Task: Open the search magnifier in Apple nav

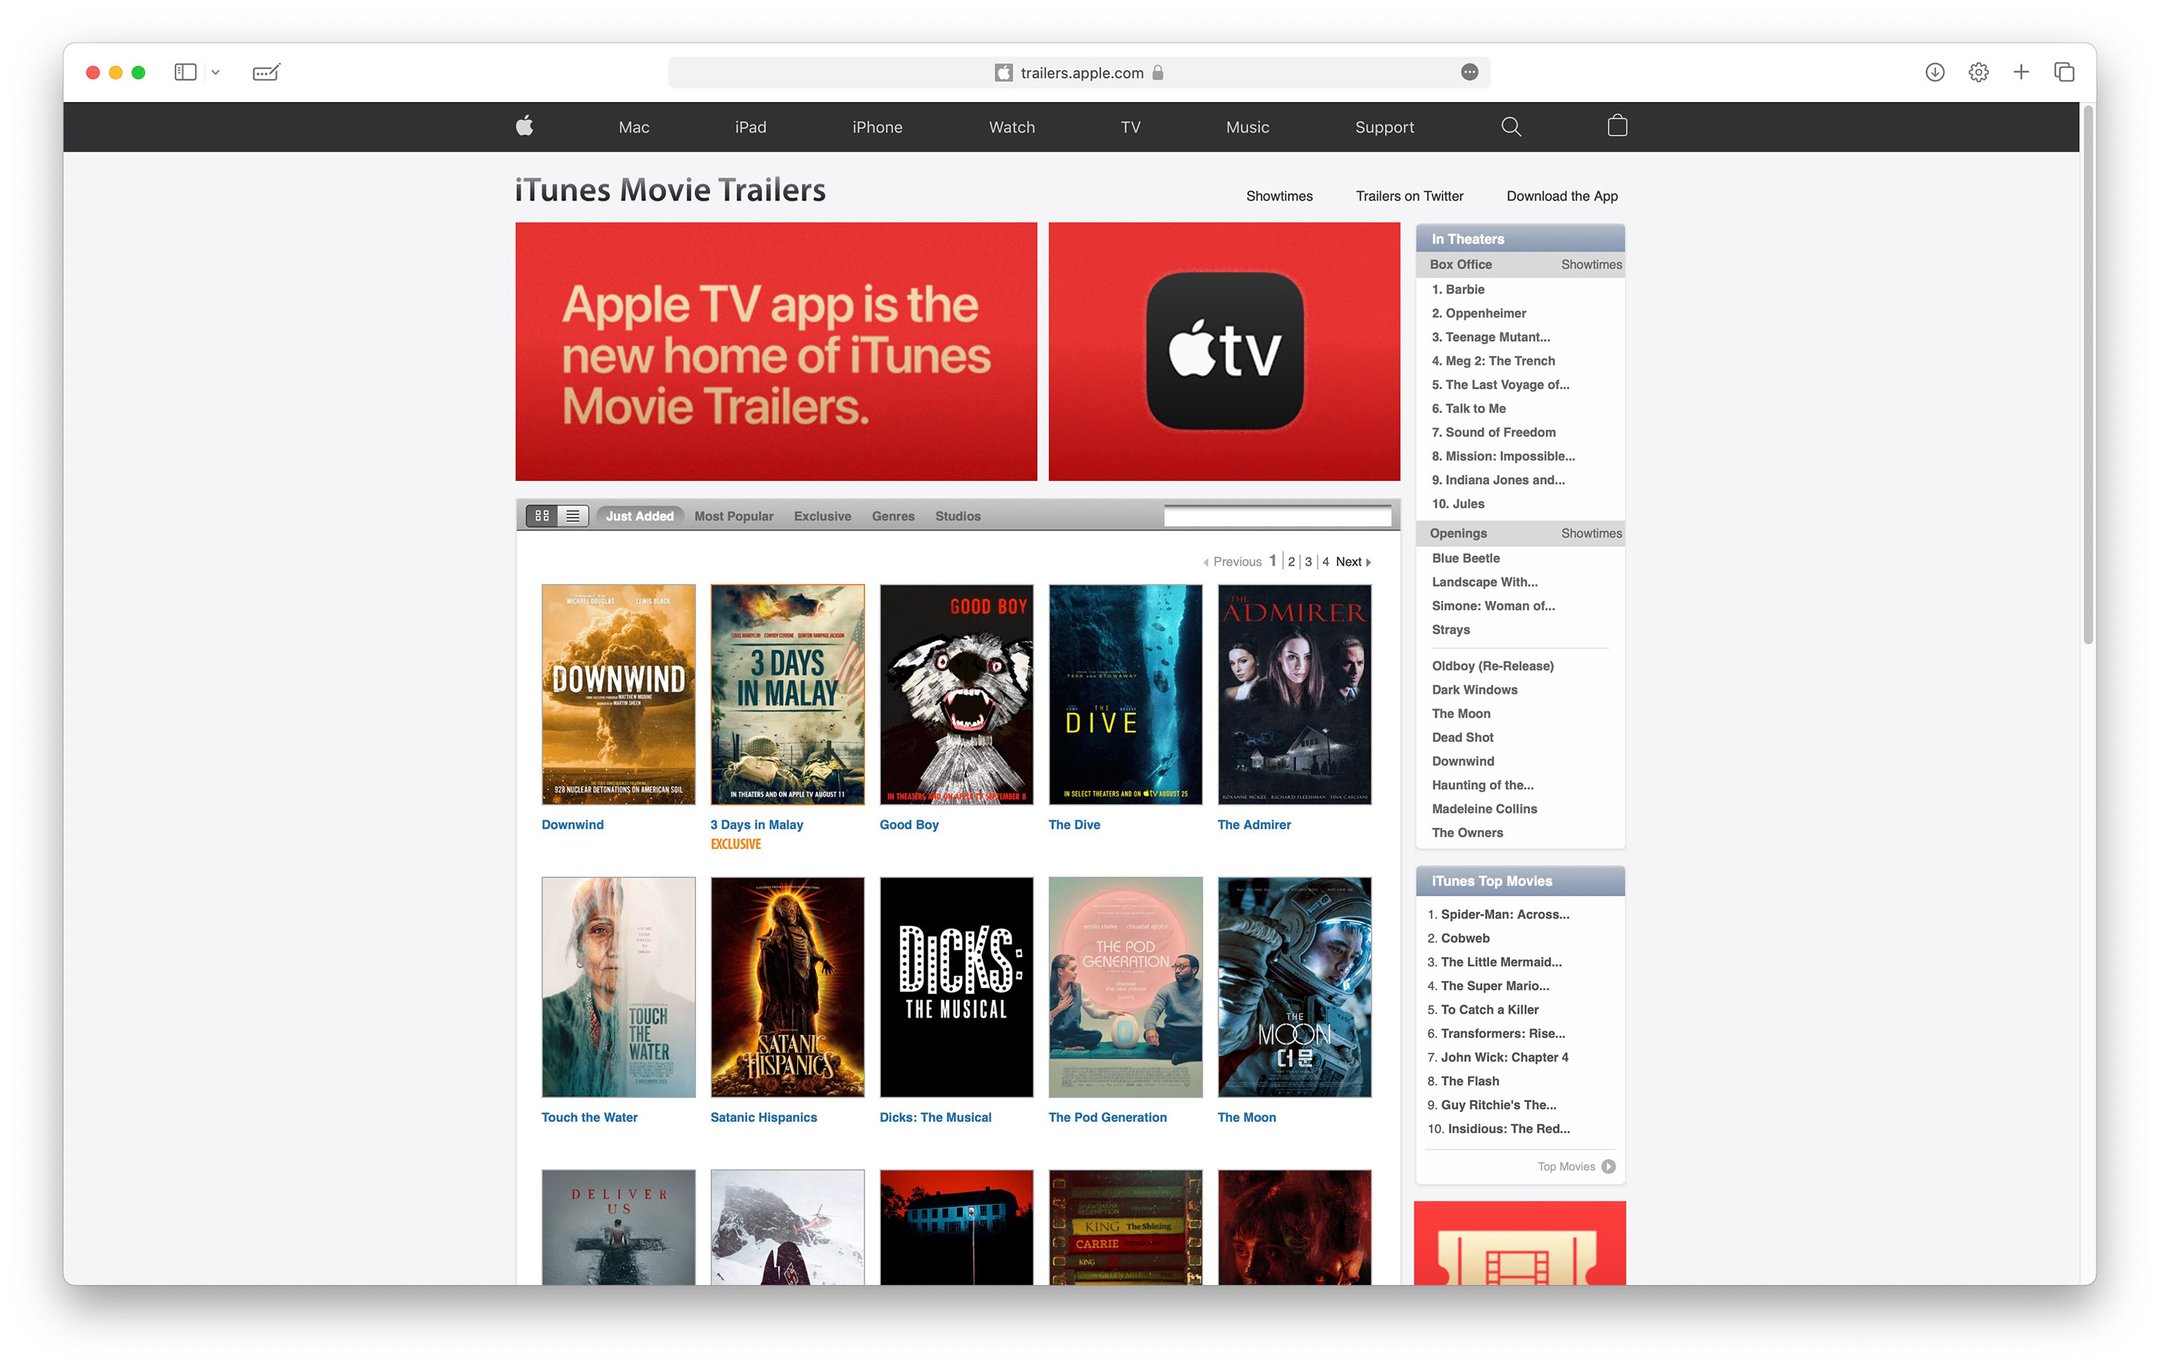Action: click(x=1510, y=126)
